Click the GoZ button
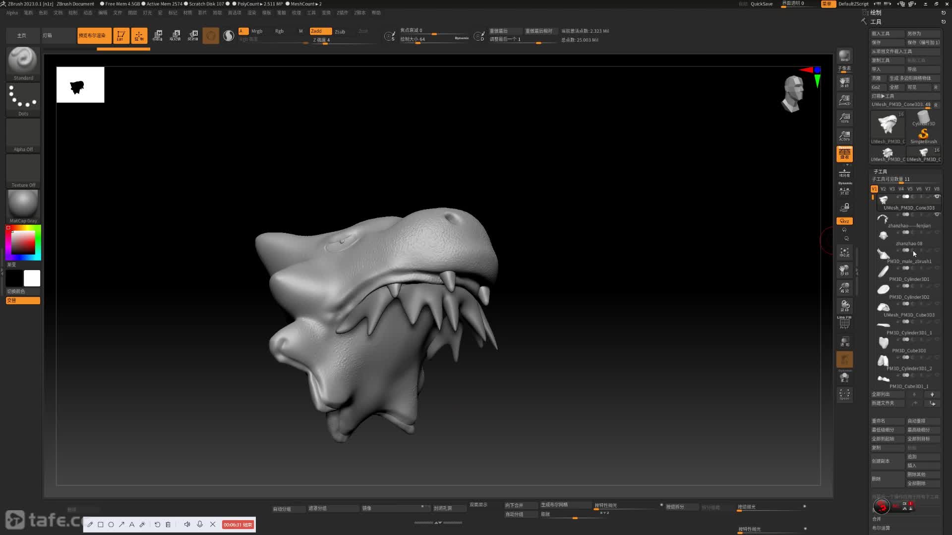This screenshot has width=952, height=535. pyautogui.click(x=879, y=87)
